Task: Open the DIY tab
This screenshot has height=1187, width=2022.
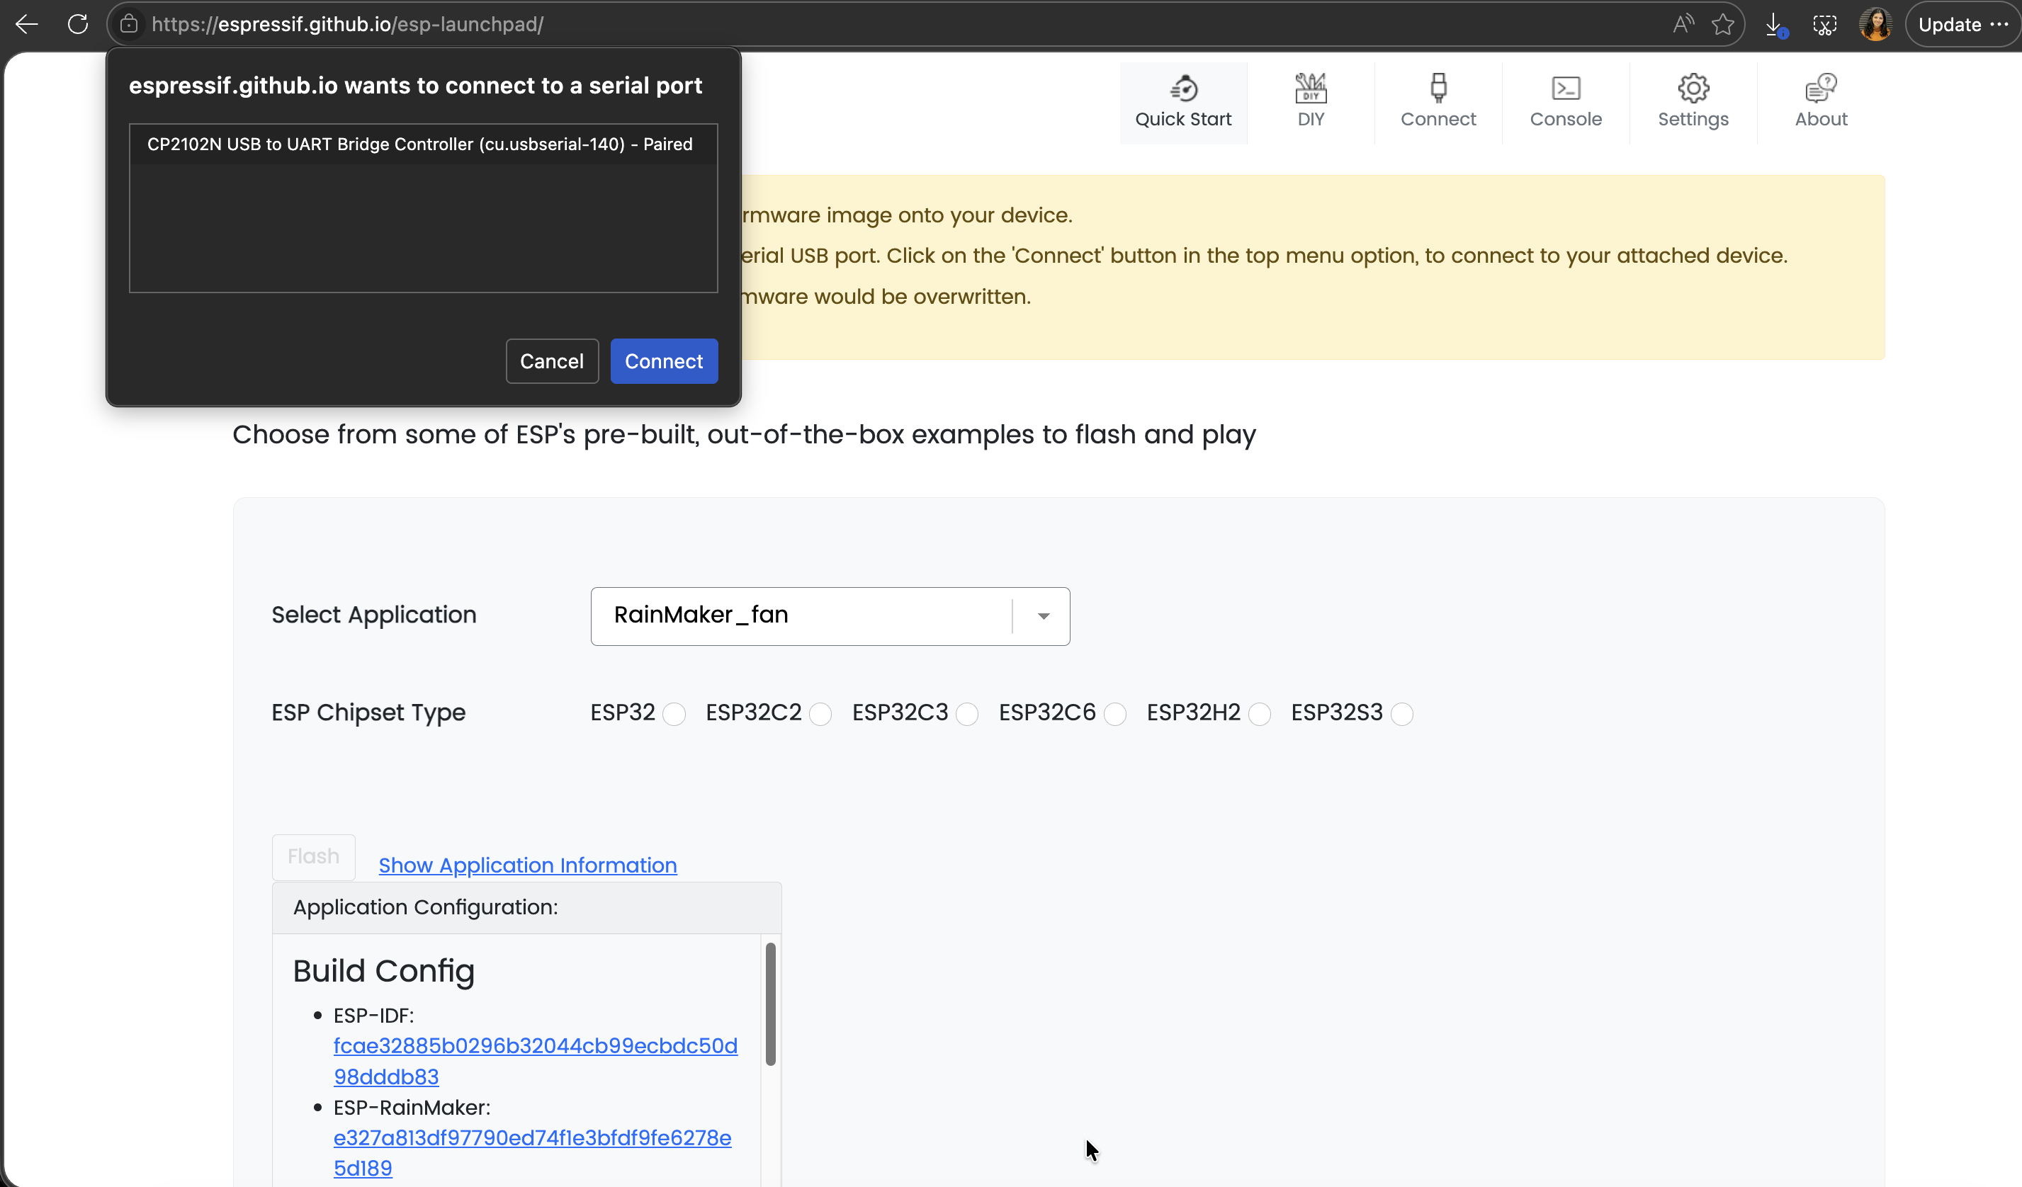Action: [1310, 103]
